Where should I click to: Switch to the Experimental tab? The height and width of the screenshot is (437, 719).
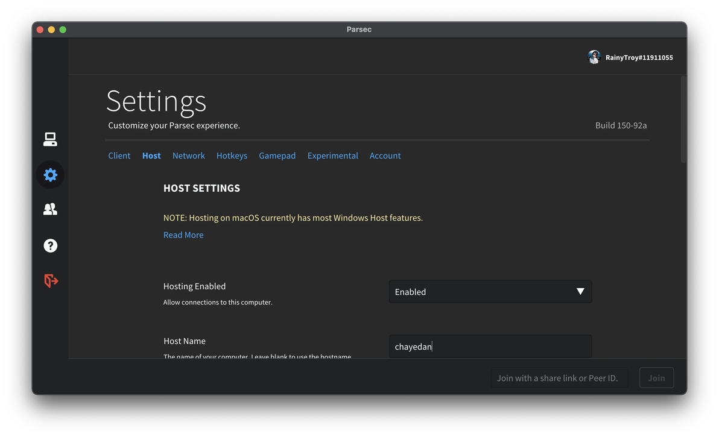pos(332,156)
